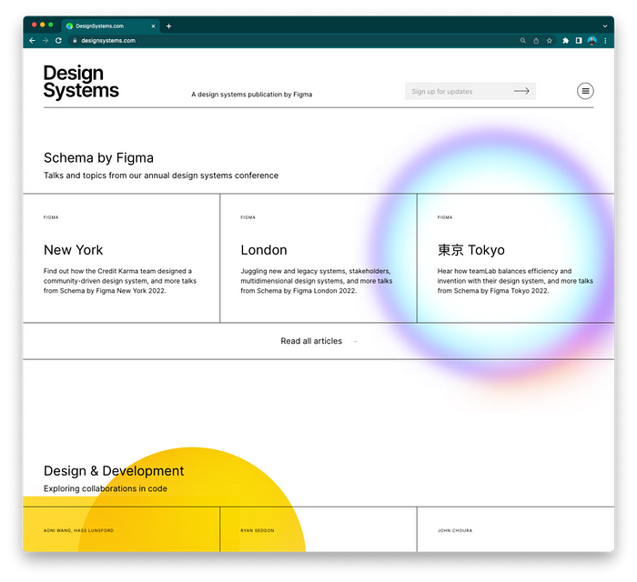
Task: Click the zoom magnifier icon in address bar
Action: (523, 41)
